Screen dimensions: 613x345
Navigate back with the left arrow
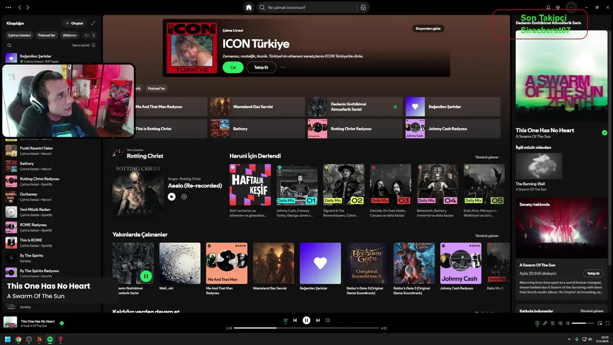20,7
